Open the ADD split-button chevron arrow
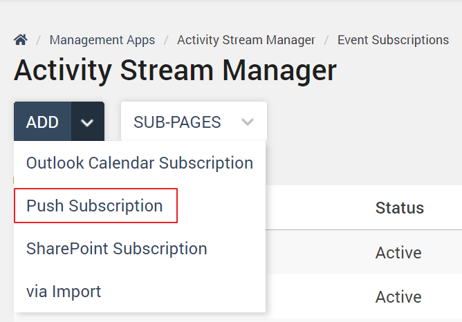462x322 pixels. pos(87,122)
